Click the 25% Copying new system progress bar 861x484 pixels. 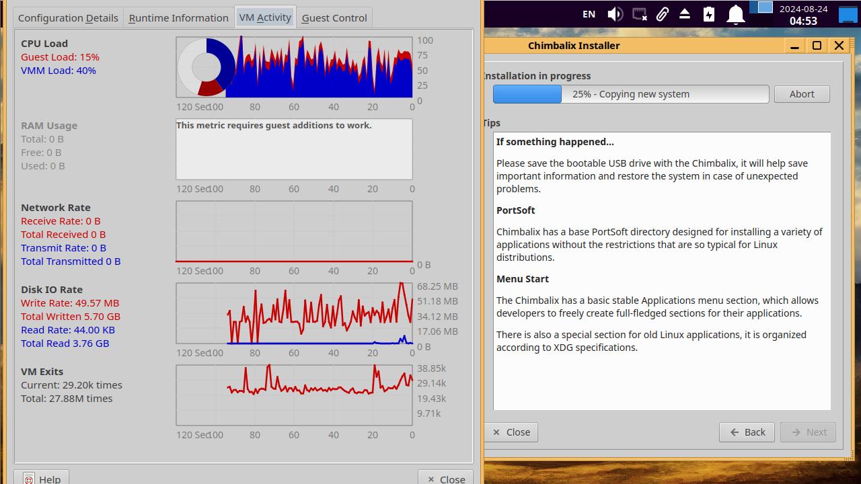(x=631, y=94)
